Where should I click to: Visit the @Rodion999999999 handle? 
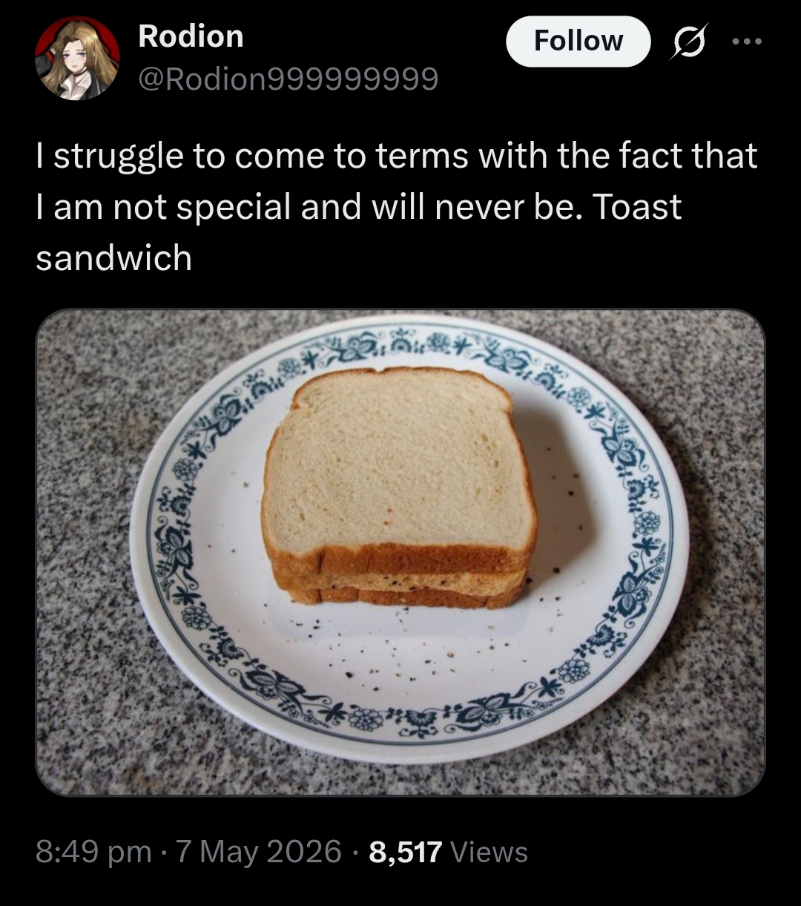288,78
